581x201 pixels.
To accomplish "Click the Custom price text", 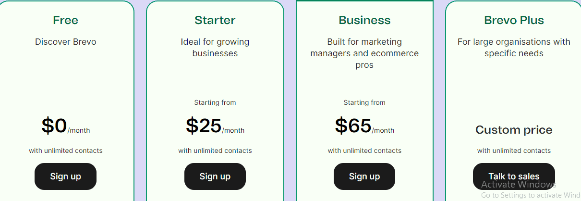I will tap(514, 130).
